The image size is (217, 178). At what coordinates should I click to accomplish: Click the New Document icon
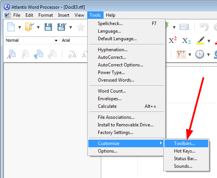[x=11, y=27]
